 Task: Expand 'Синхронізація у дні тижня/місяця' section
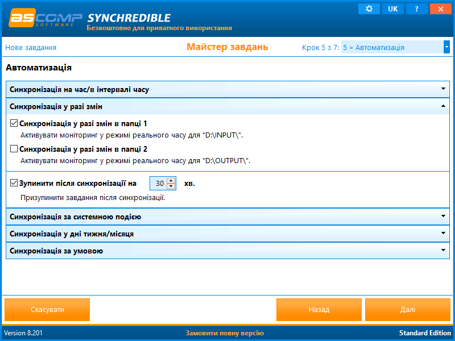pyautogui.click(x=228, y=234)
